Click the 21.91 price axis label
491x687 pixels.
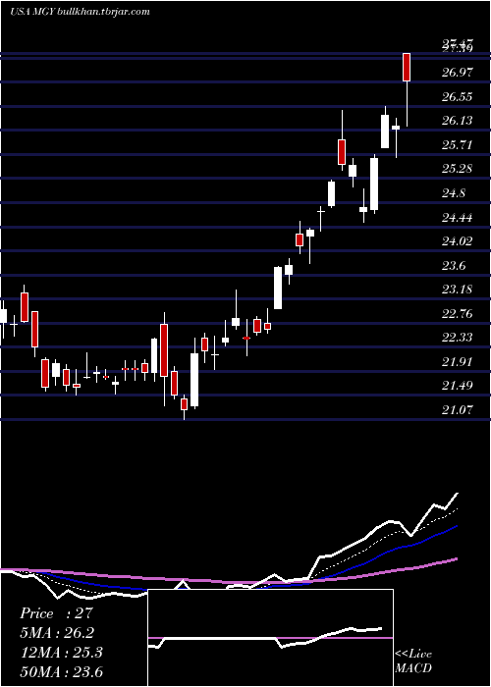458,361
